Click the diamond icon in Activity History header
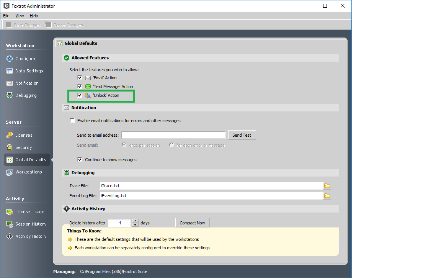The height and width of the screenshot is (278, 441). pos(67,209)
